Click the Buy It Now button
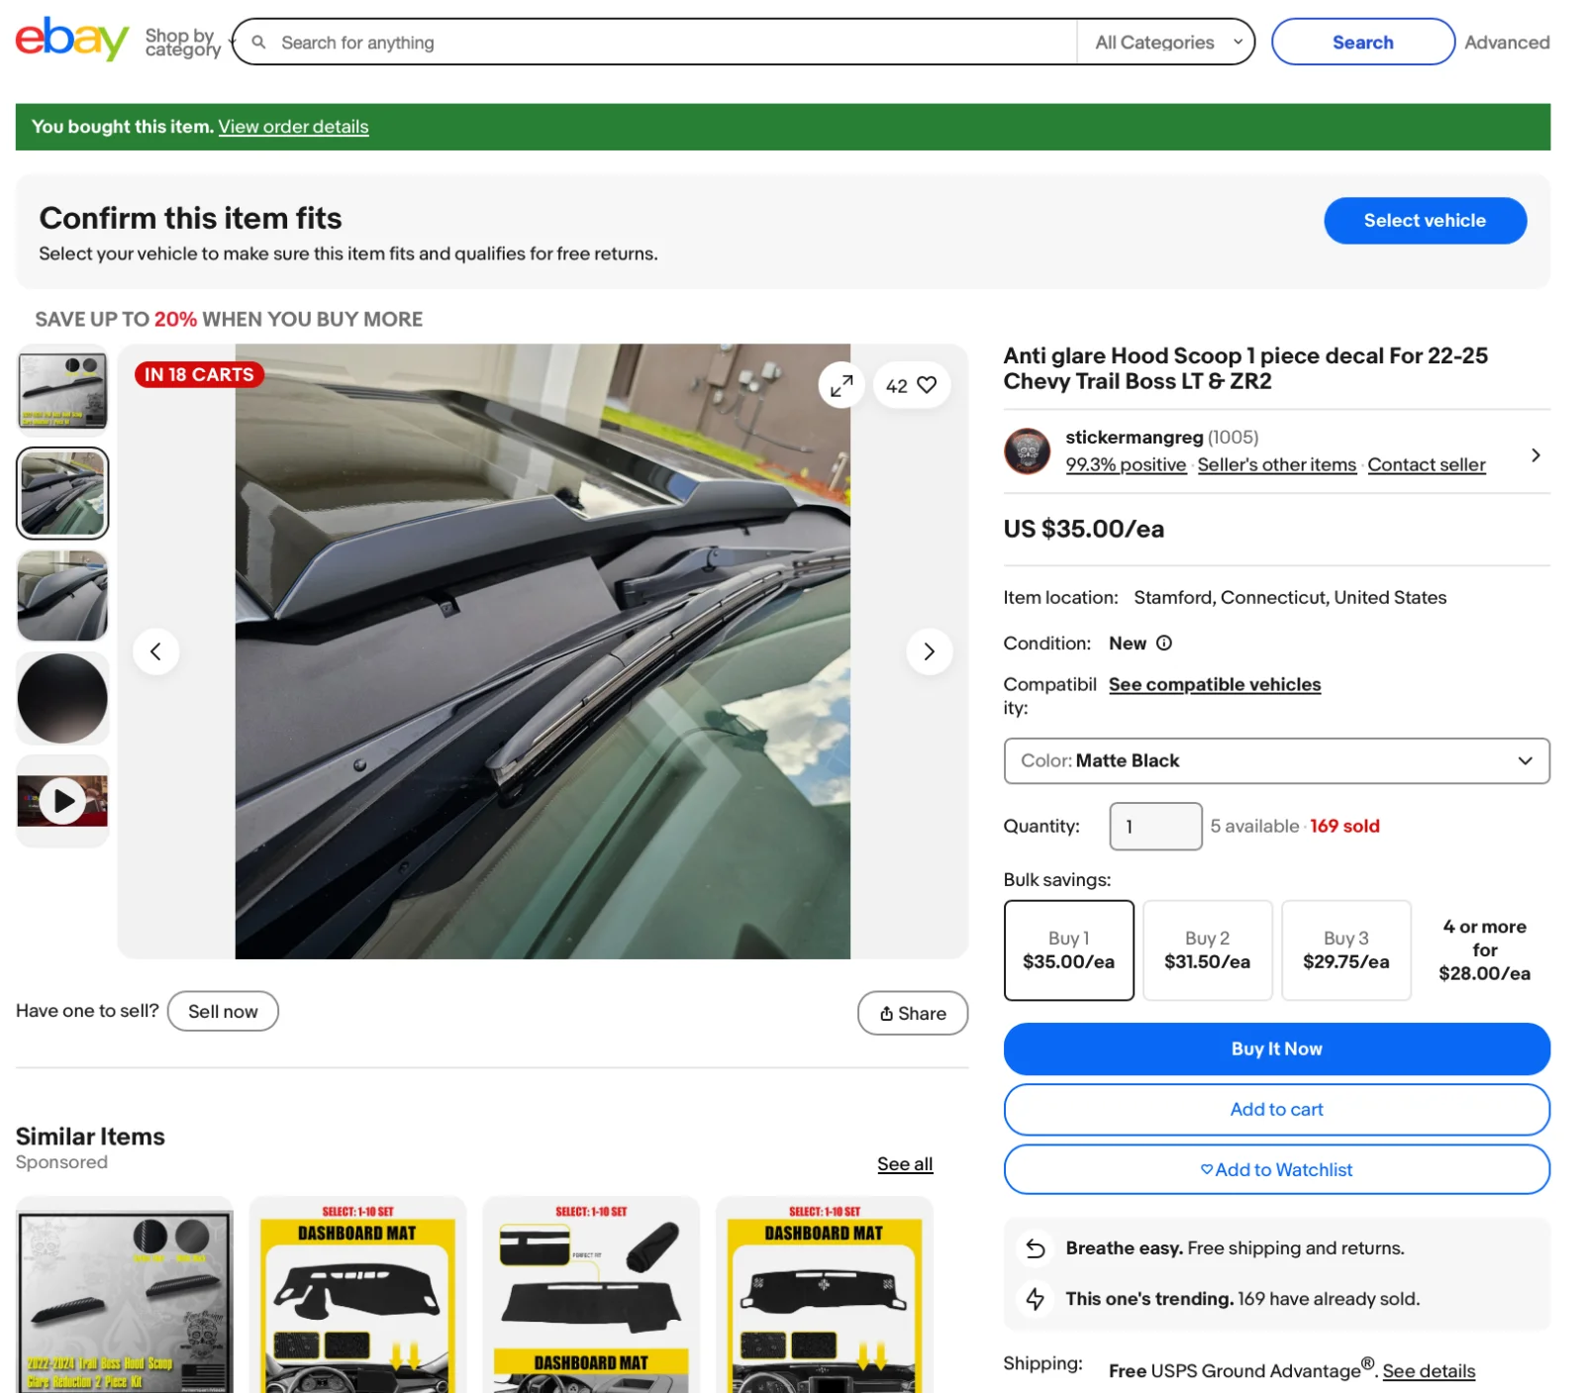 click(1276, 1048)
